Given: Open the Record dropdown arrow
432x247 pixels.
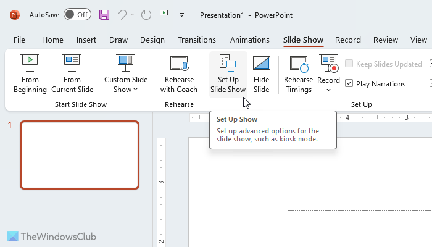Looking at the screenshot, I should tap(328, 90).
